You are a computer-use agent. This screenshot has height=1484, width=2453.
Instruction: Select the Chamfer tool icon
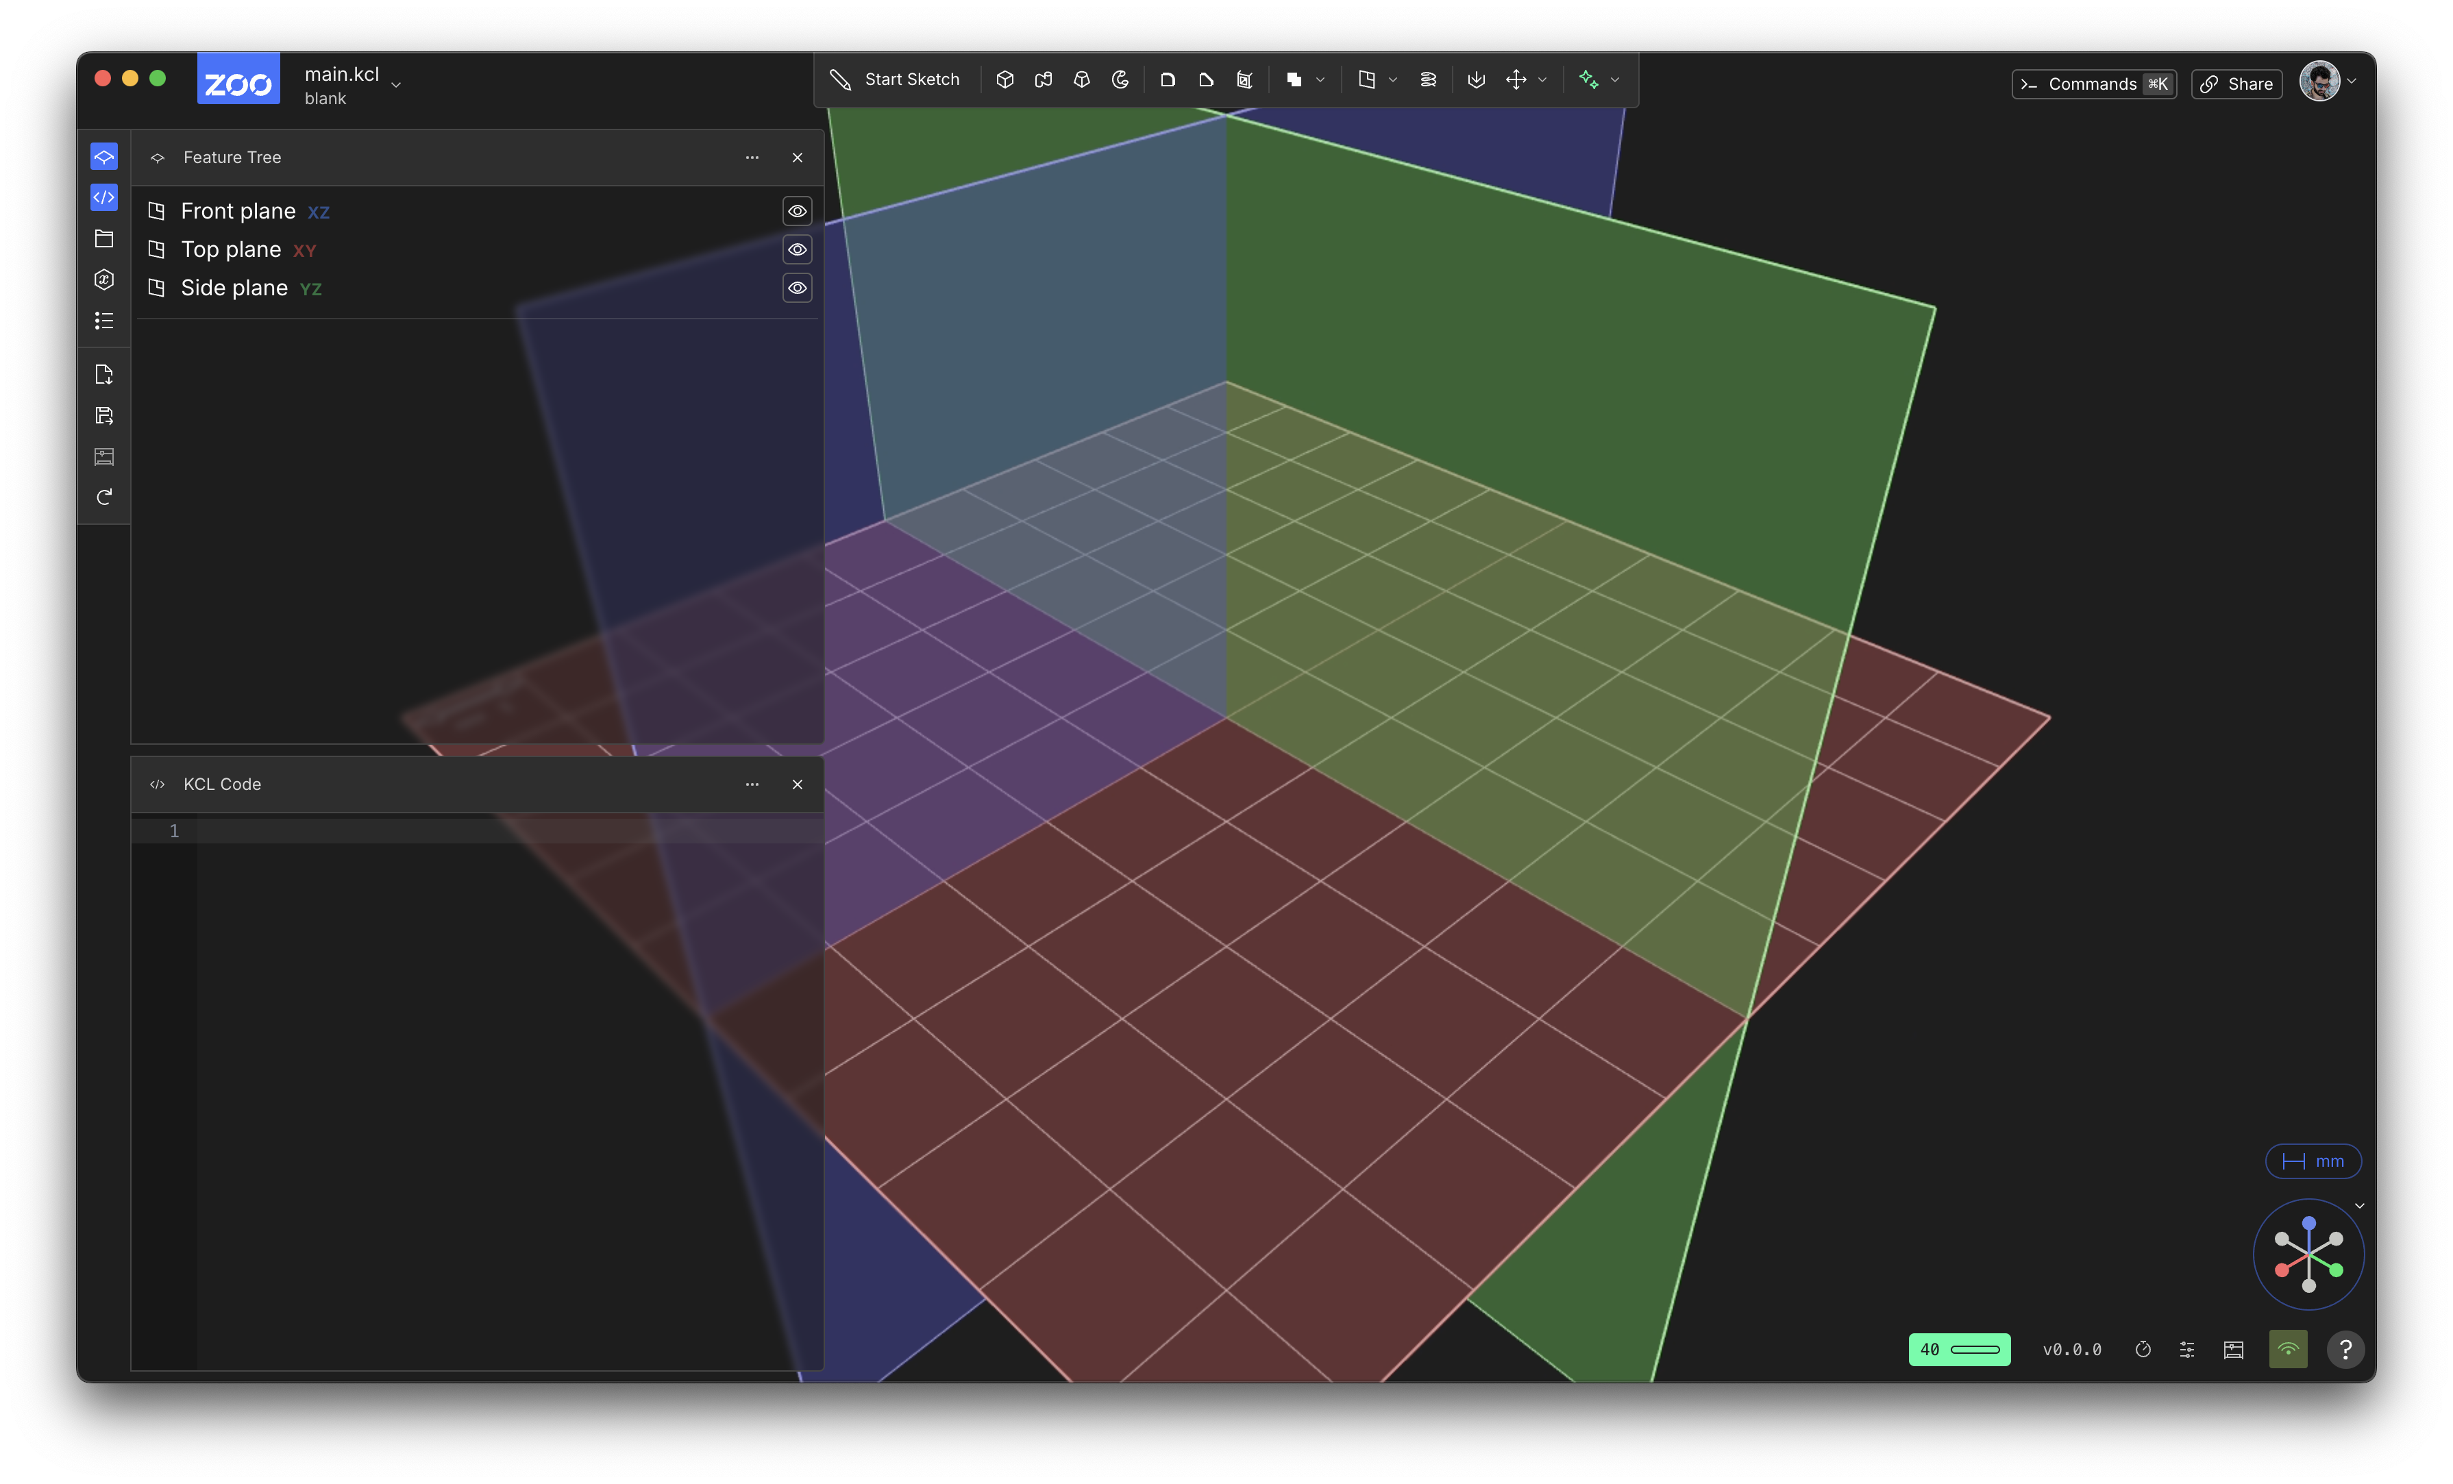pos(1205,79)
